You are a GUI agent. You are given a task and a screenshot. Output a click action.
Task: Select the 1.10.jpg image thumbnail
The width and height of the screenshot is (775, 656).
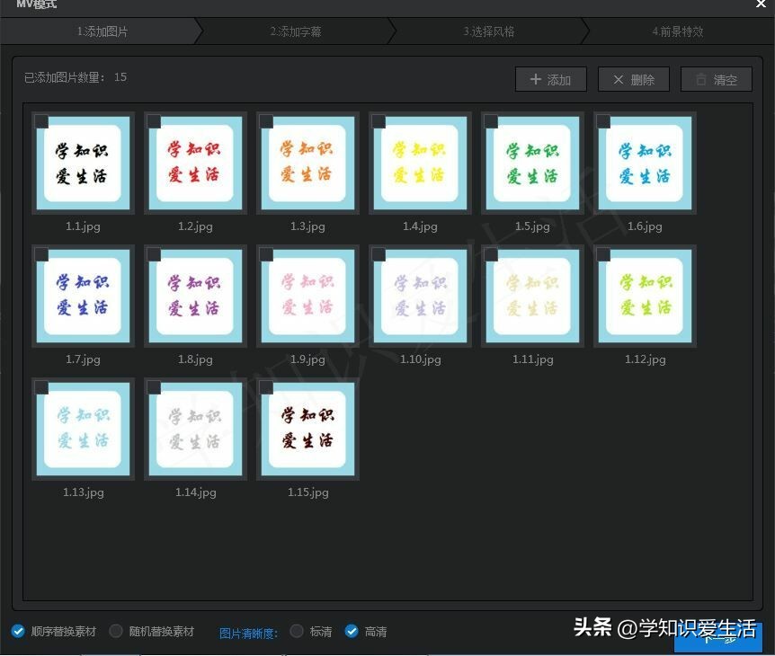pos(419,296)
